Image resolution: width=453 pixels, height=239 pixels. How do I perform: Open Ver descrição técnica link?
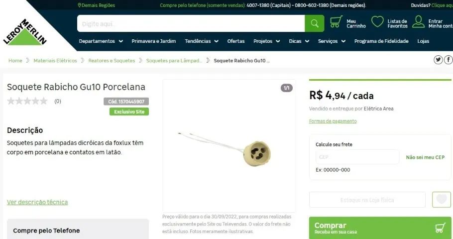click(37, 202)
